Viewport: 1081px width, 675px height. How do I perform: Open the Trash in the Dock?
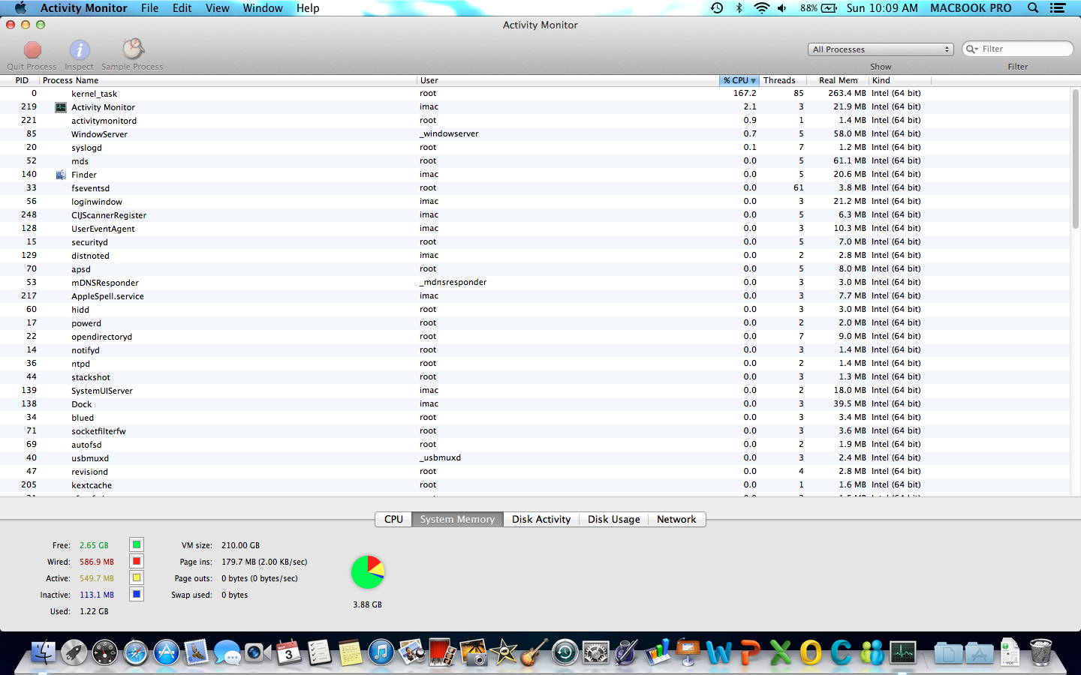tap(1041, 652)
